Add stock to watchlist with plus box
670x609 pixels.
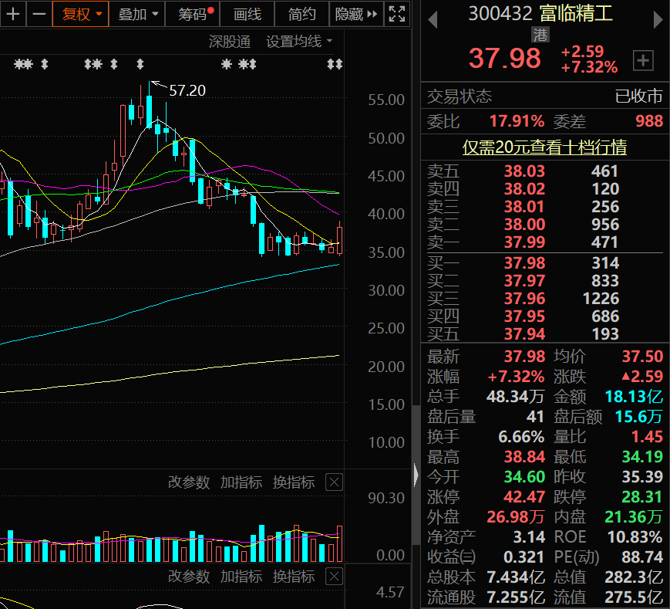coord(643,60)
